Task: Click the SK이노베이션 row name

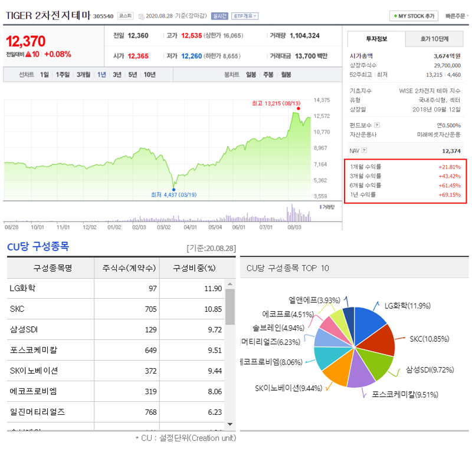Action: 34,371
